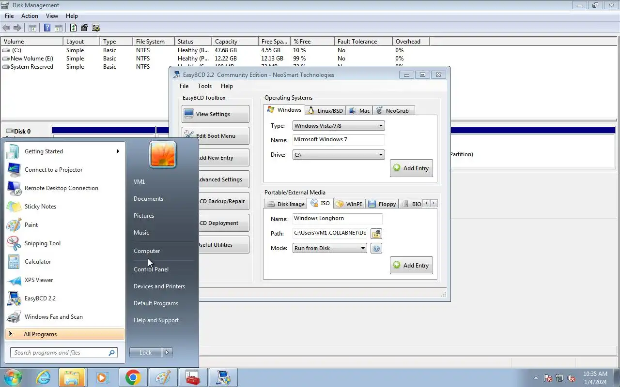Open Sticky Notes from Start menu
This screenshot has height=387, width=620.
(x=65, y=207)
